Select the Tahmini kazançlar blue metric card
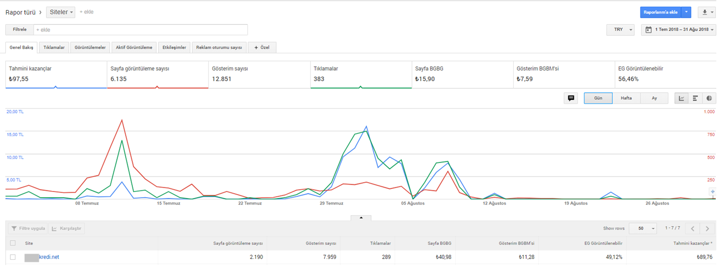Screen dimensions: 718x266 click(x=56, y=75)
